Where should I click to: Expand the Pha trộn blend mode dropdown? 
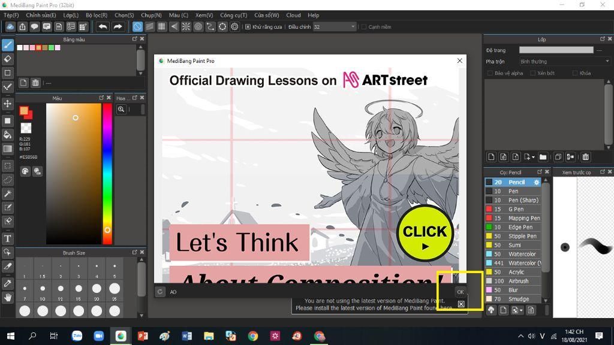(564, 62)
